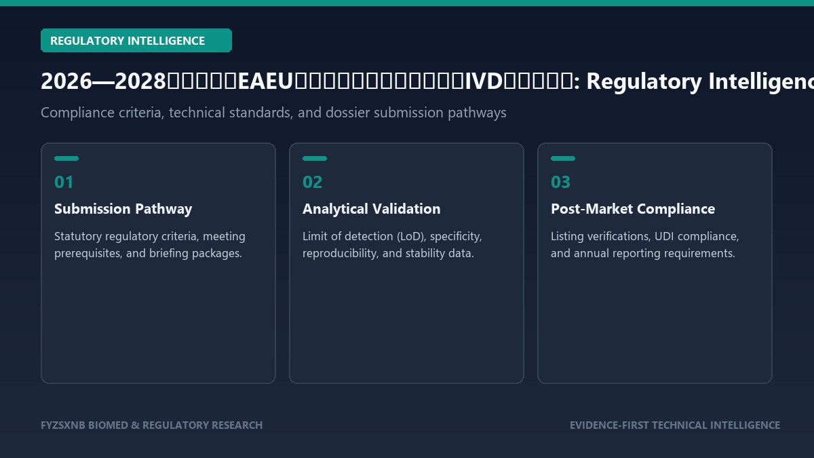Click the UDI compliance description text
Viewport: 814px width, 458px height.
coord(645,245)
